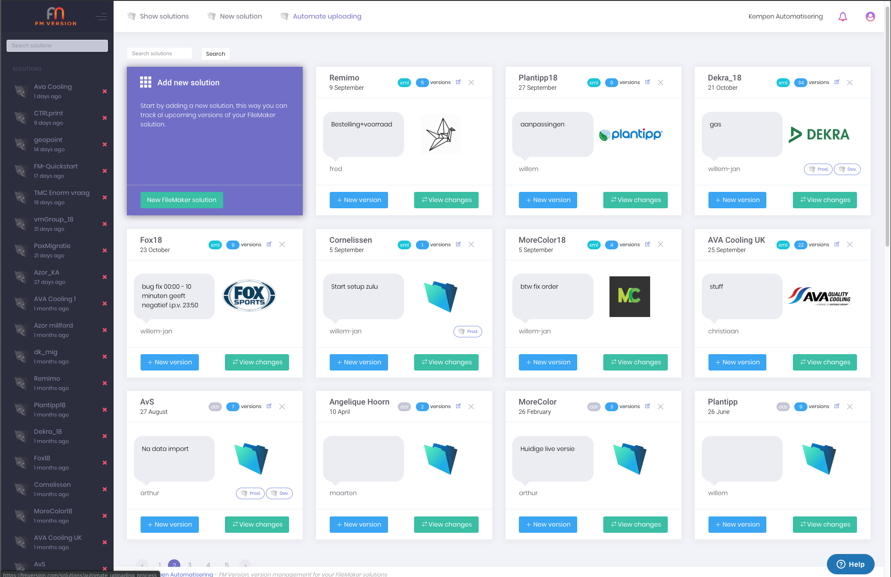Click the edit icon on MoreColor18 card
The width and height of the screenshot is (891, 577).
647,244
